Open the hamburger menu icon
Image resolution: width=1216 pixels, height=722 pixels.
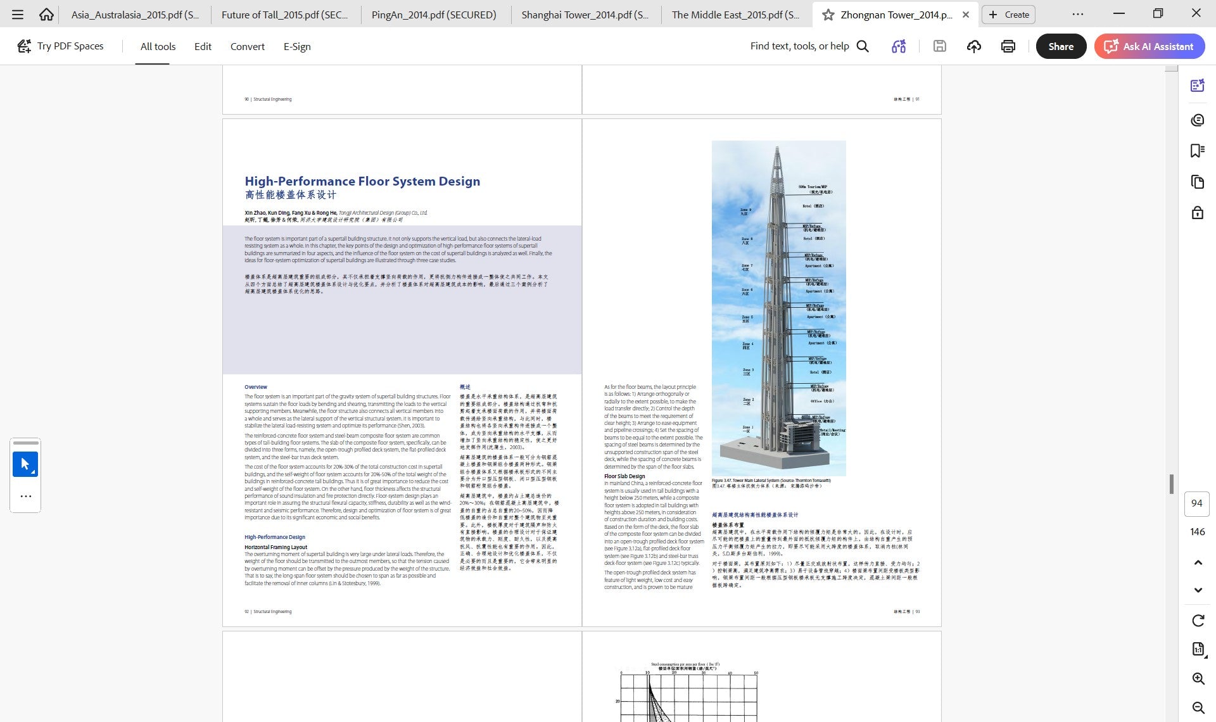pyautogui.click(x=18, y=14)
